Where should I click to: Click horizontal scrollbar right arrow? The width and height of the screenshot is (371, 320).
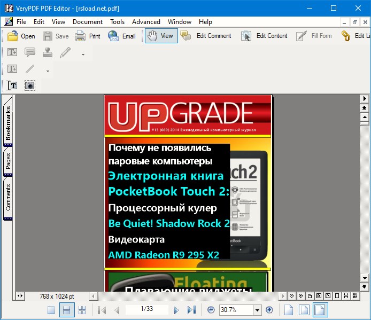click(x=283, y=296)
